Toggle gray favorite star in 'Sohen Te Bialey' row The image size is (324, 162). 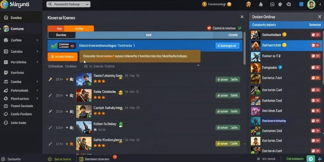(67, 128)
